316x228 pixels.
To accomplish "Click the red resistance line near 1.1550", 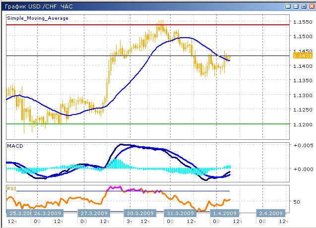I will (149, 25).
